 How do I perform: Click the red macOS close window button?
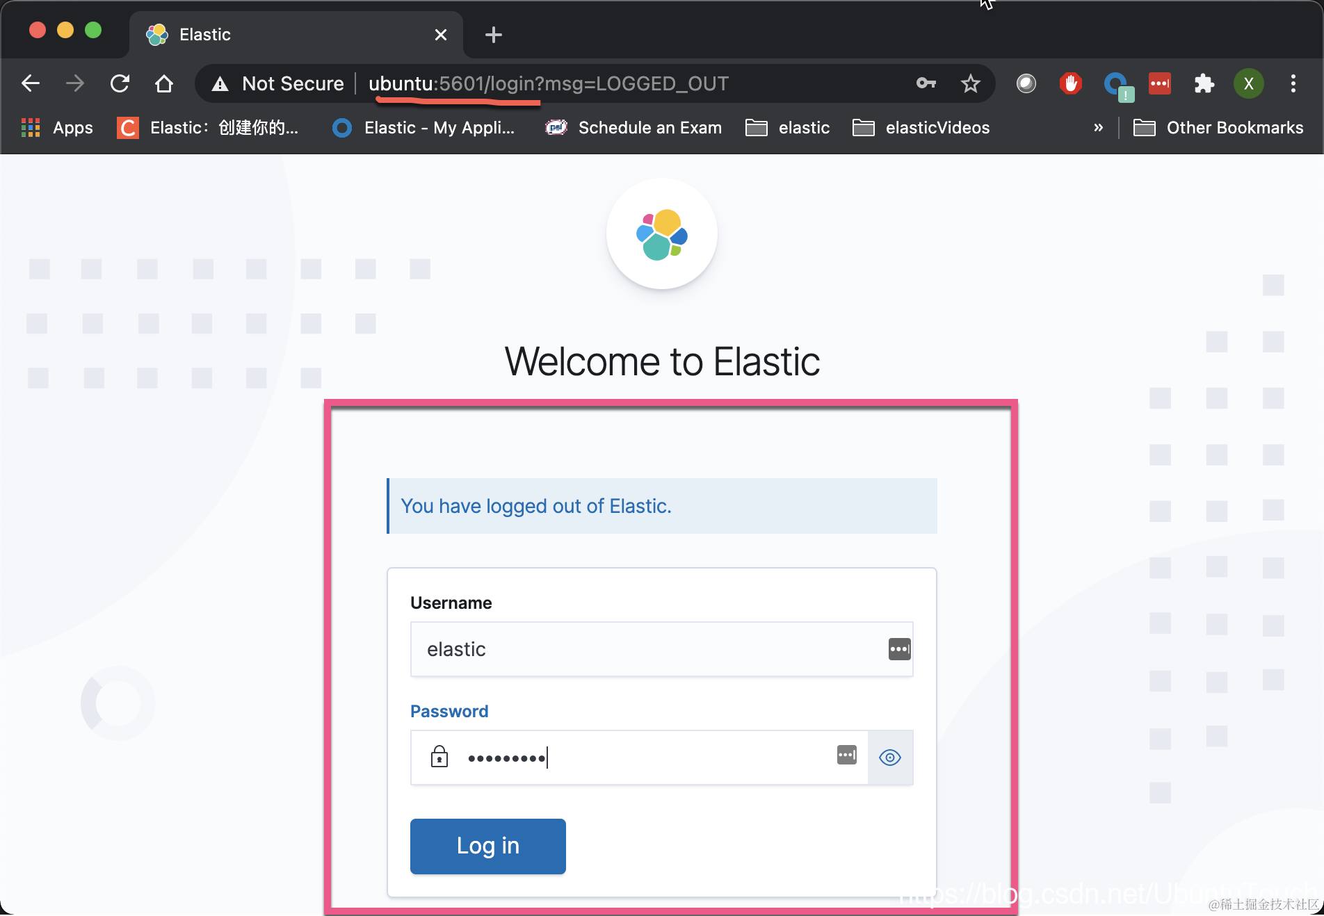[x=38, y=30]
